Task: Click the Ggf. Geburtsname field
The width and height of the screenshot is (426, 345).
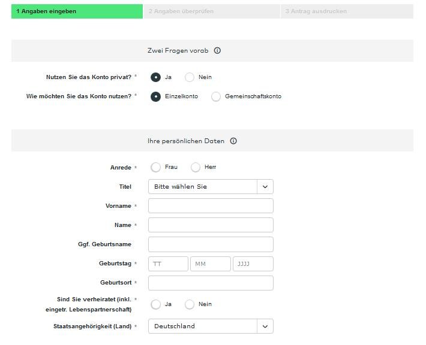Action: [x=211, y=244]
